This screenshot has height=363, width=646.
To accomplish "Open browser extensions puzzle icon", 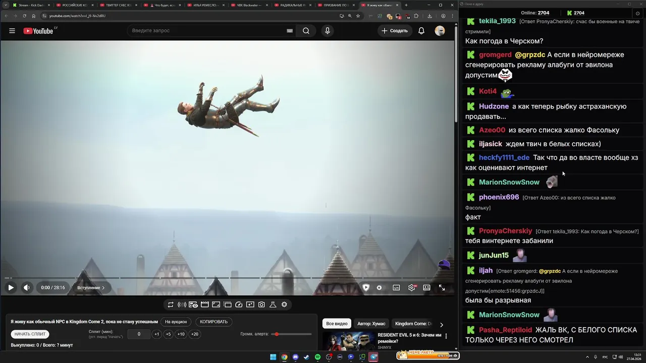I will pyautogui.click(x=416, y=16).
